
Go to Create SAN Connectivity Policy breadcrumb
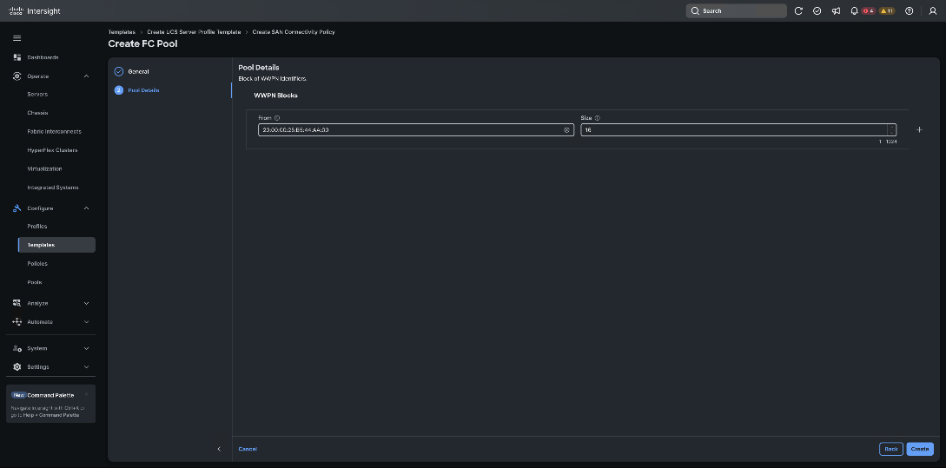pos(294,31)
